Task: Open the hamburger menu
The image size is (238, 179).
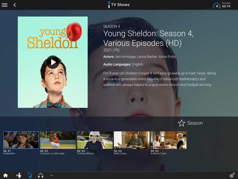Action: pyautogui.click(x=4, y=5)
